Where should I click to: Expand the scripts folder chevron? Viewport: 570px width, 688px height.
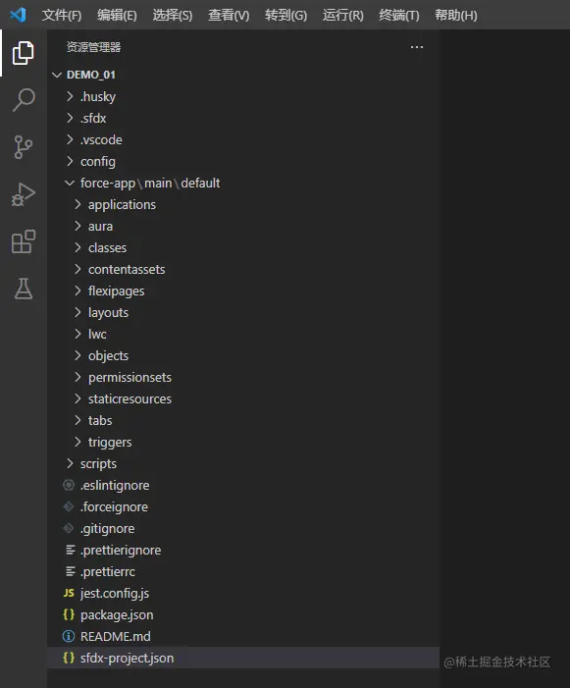click(x=70, y=463)
